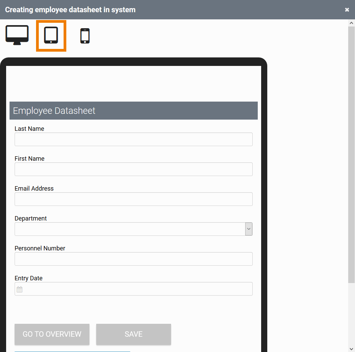The image size is (355, 352).
Task: Click the dialog title text
Action: [70, 10]
